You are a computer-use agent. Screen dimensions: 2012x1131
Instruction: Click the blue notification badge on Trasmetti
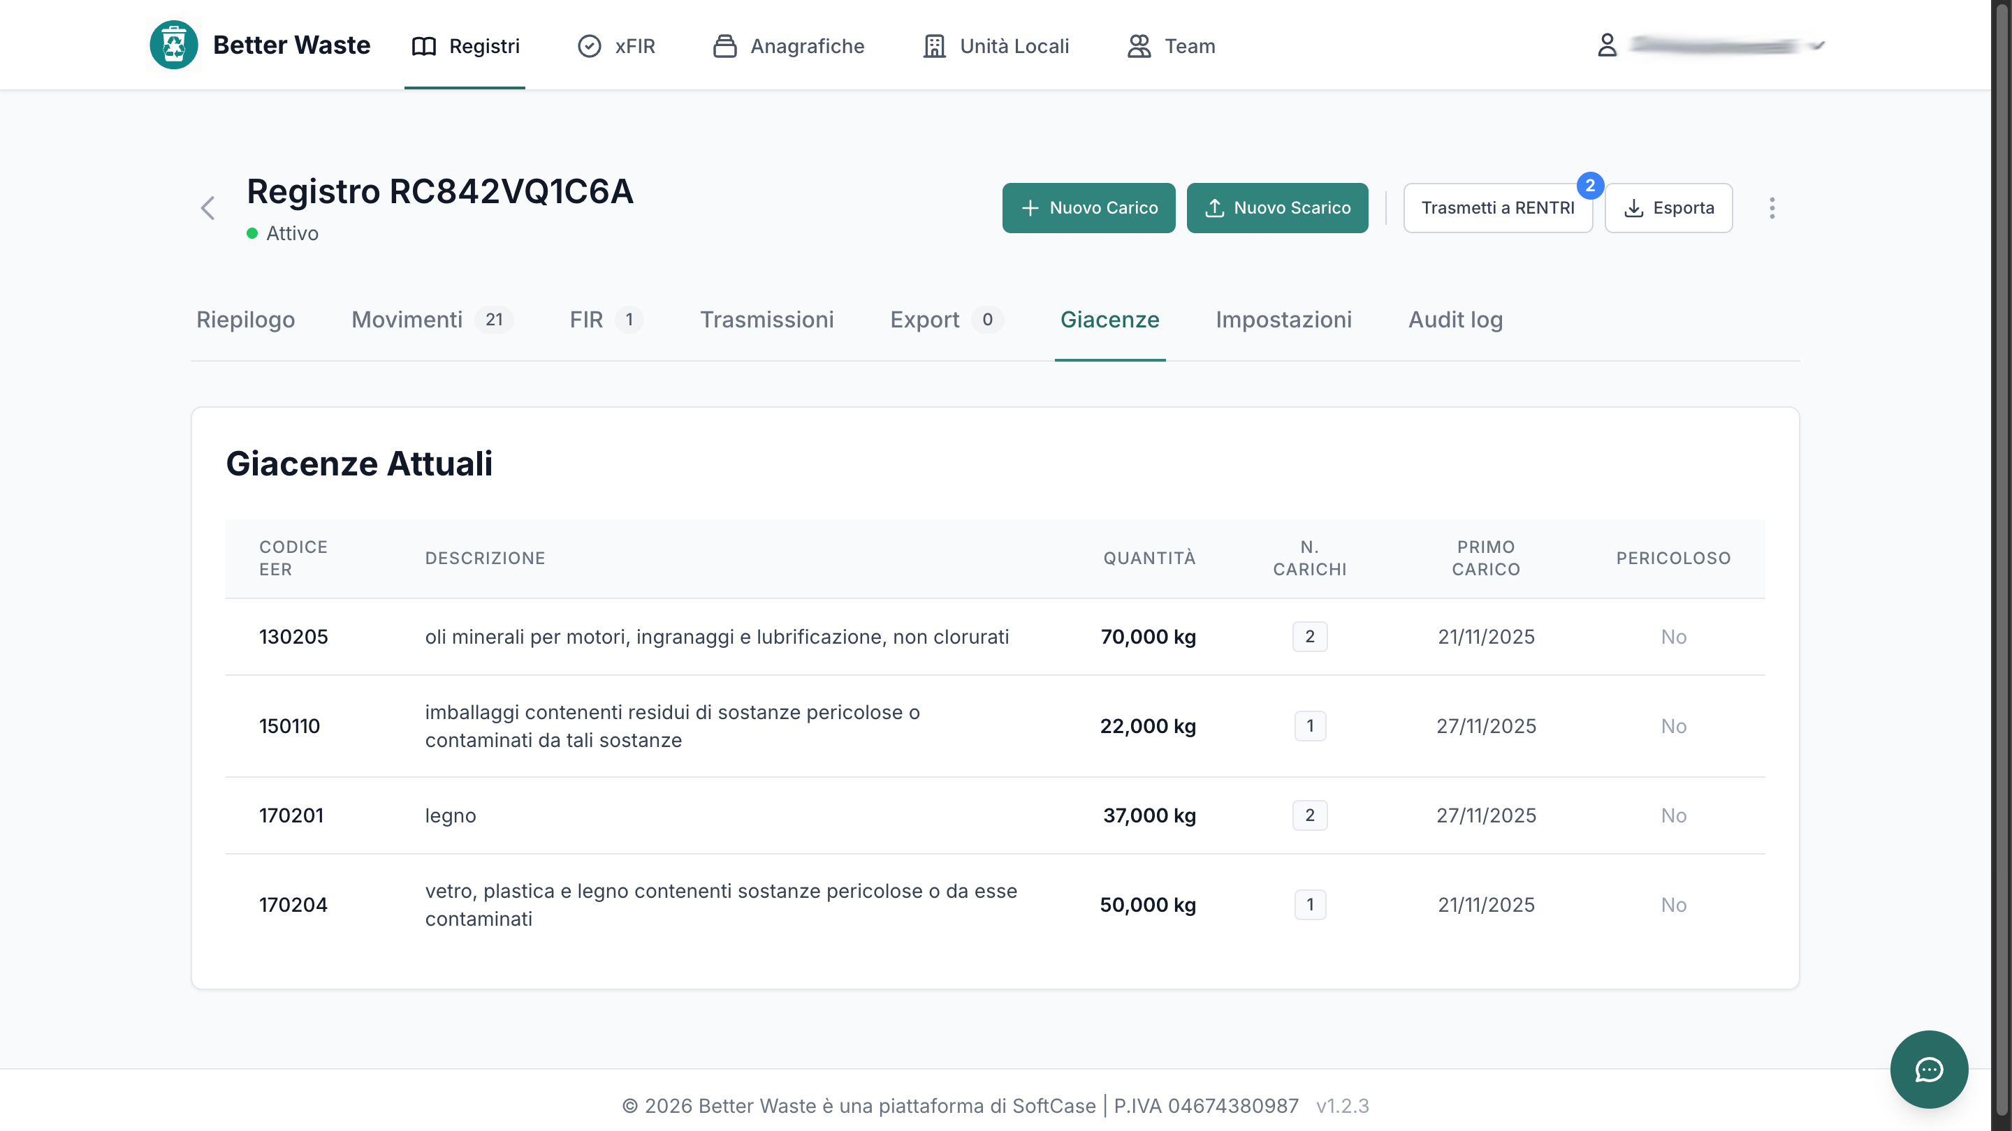click(x=1589, y=186)
